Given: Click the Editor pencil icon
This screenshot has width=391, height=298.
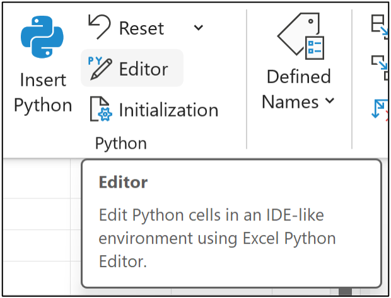Looking at the screenshot, I should pos(100,68).
